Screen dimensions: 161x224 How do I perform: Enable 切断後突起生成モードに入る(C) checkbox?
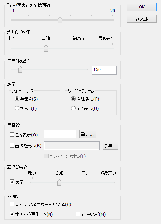(x=40, y=204)
